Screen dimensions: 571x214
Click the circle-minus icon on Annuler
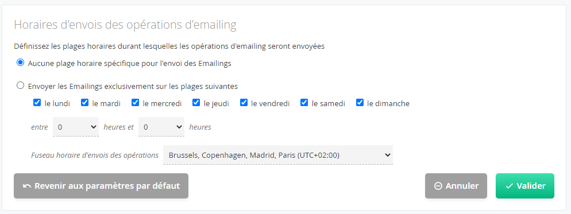click(438, 186)
